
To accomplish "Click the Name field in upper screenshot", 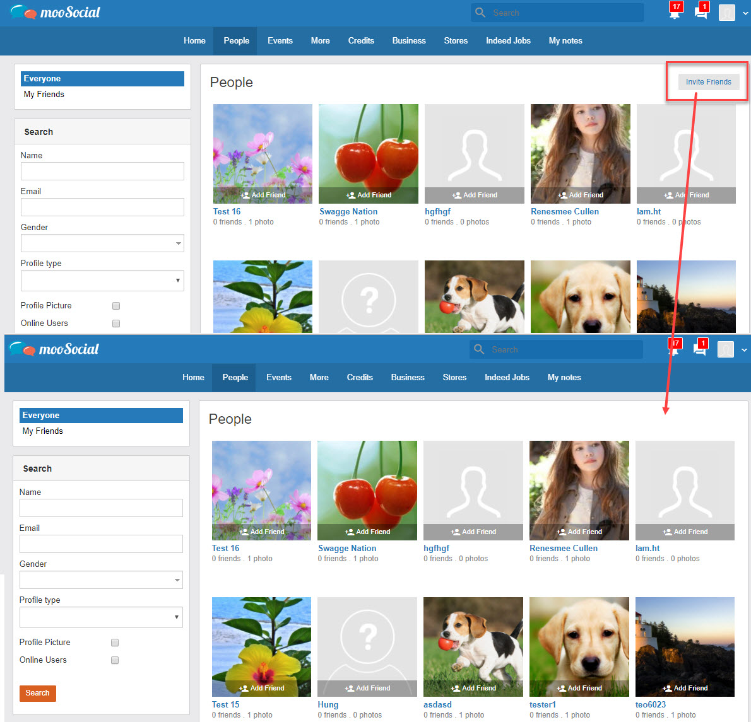I will [x=102, y=172].
